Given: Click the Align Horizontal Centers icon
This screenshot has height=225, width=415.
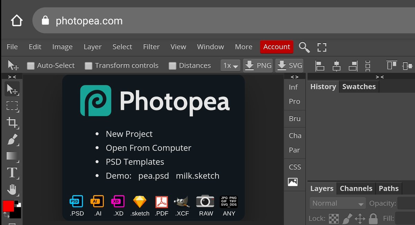Looking at the screenshot, I should 336,65.
